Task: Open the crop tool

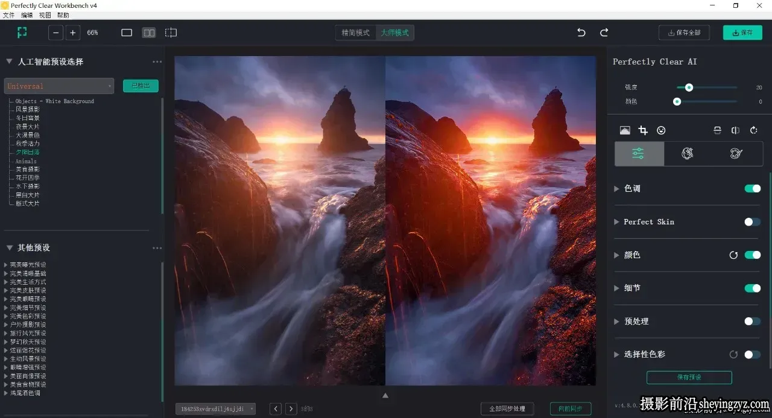Action: [x=643, y=130]
